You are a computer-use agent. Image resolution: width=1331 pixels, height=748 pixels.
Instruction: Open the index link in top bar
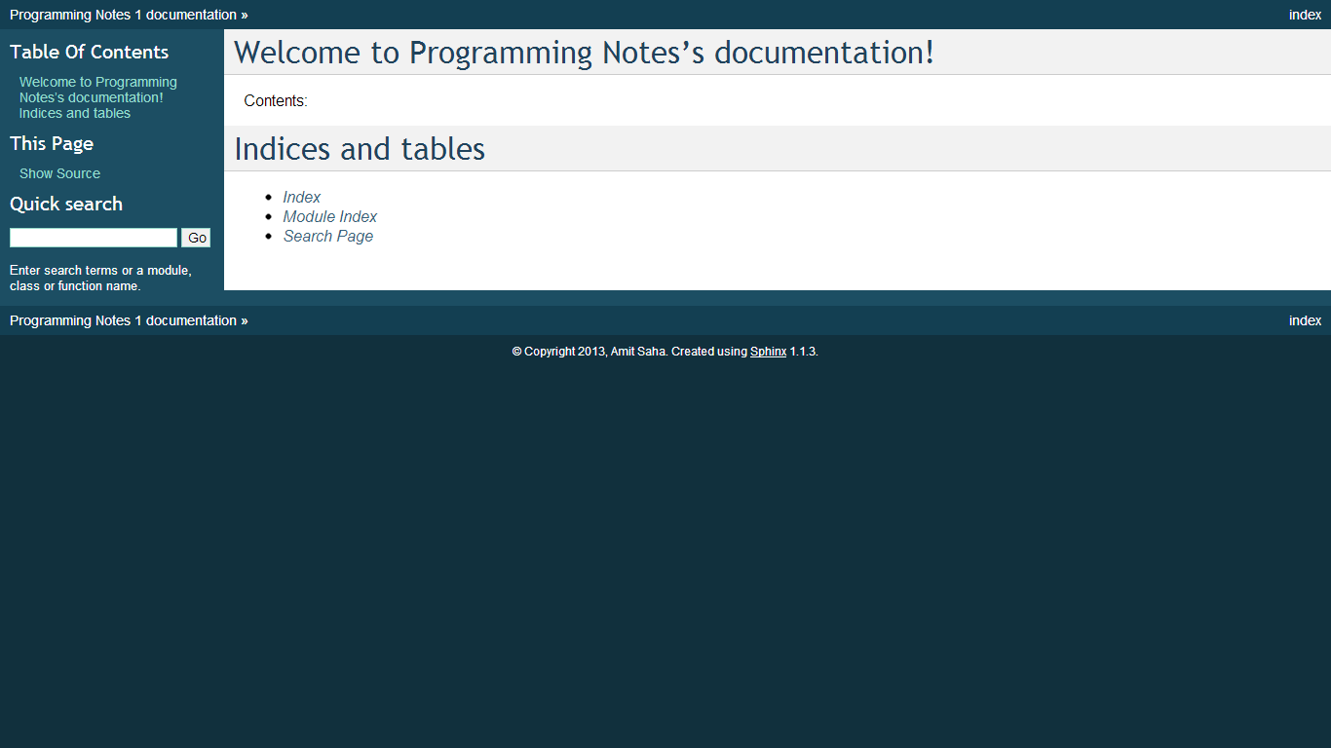(1305, 15)
